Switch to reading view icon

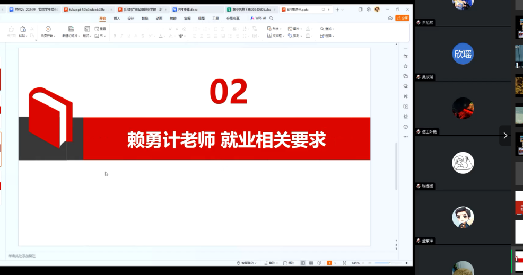click(318, 263)
